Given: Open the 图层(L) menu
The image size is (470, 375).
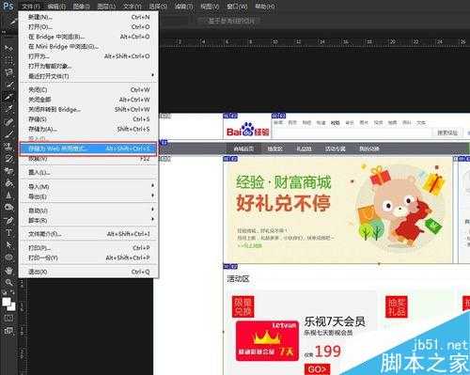Looking at the screenshot, I should pyautogui.click(x=106, y=6).
